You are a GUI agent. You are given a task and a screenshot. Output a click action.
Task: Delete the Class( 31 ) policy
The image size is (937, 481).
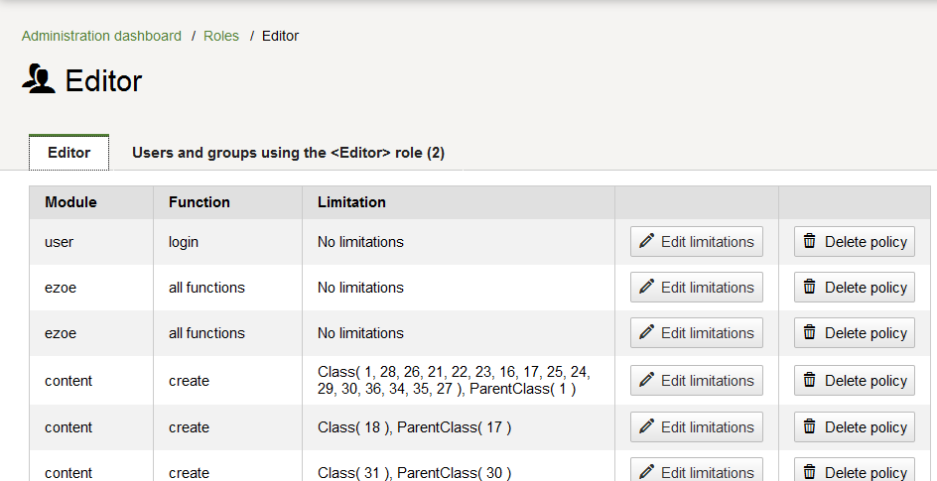point(855,470)
